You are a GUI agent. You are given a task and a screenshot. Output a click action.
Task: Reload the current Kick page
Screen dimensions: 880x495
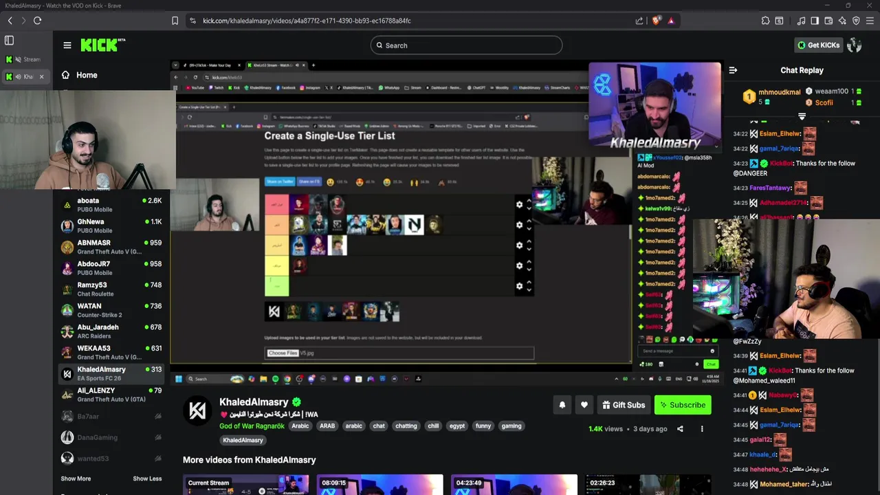pos(37,21)
